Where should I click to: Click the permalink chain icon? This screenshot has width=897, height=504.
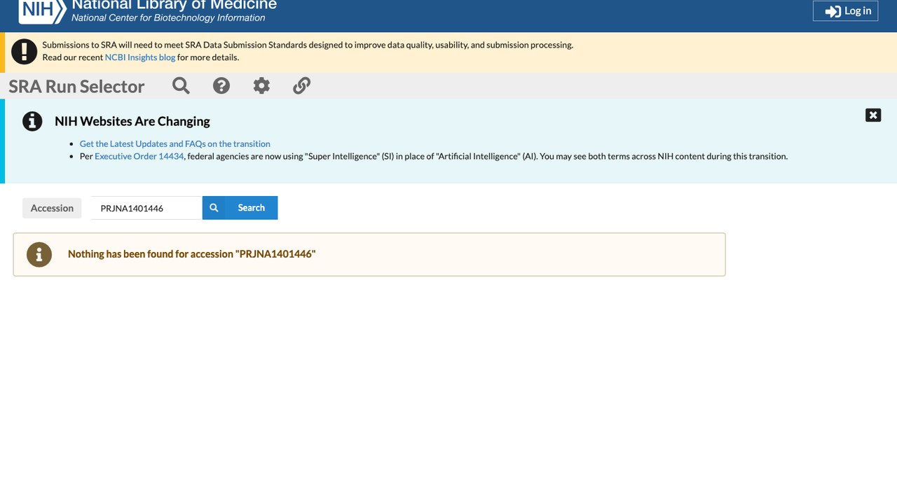pyautogui.click(x=301, y=85)
